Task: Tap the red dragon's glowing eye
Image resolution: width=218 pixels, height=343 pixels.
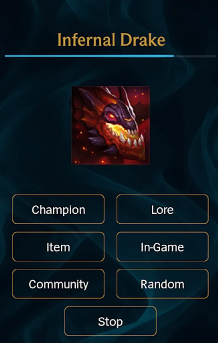Action: (112, 116)
